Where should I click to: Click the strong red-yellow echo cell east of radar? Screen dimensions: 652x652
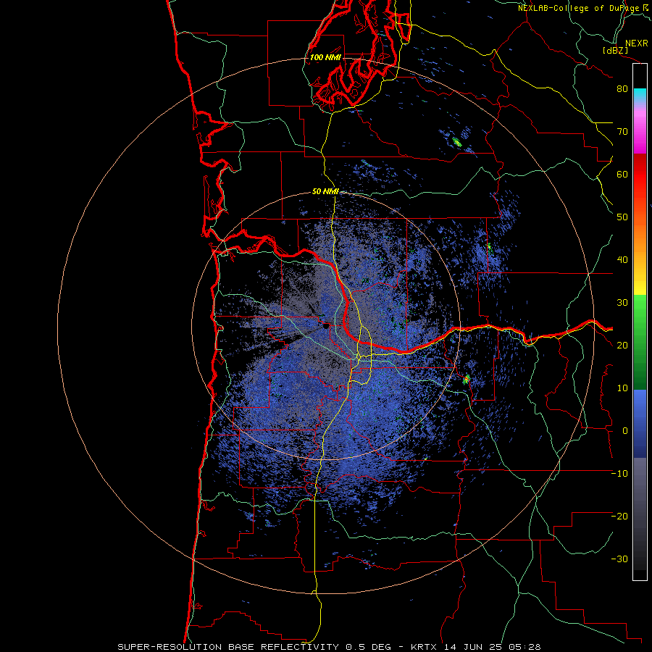467,379
